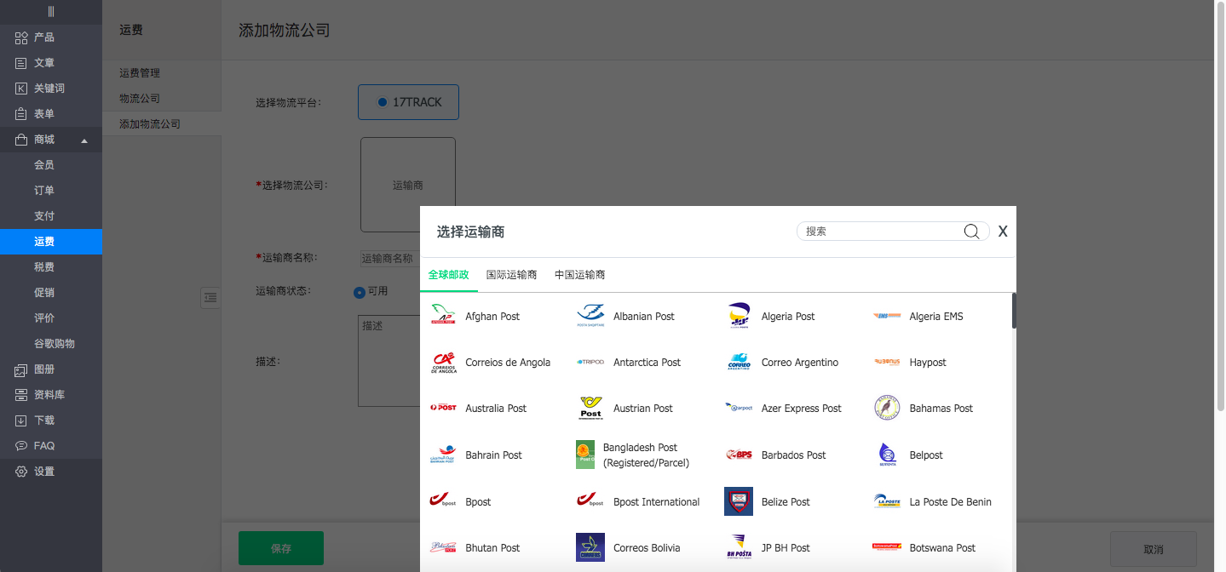Collapse the 商城 sidebar menu chevron

[x=83, y=139]
